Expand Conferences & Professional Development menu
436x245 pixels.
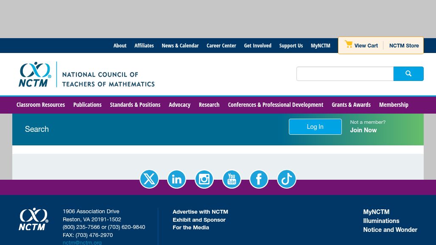tap(275, 105)
